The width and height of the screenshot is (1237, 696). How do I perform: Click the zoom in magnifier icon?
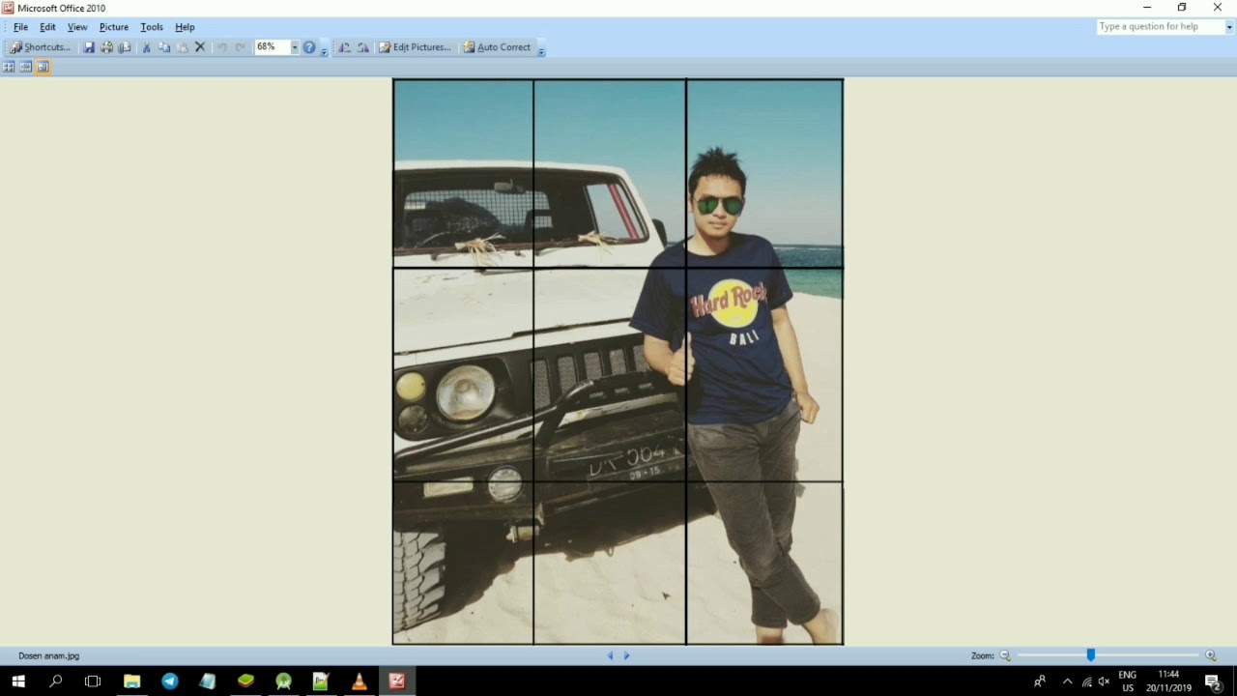tap(1210, 655)
